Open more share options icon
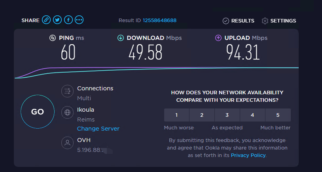Screen dimensions: 322x172 point(80,20)
